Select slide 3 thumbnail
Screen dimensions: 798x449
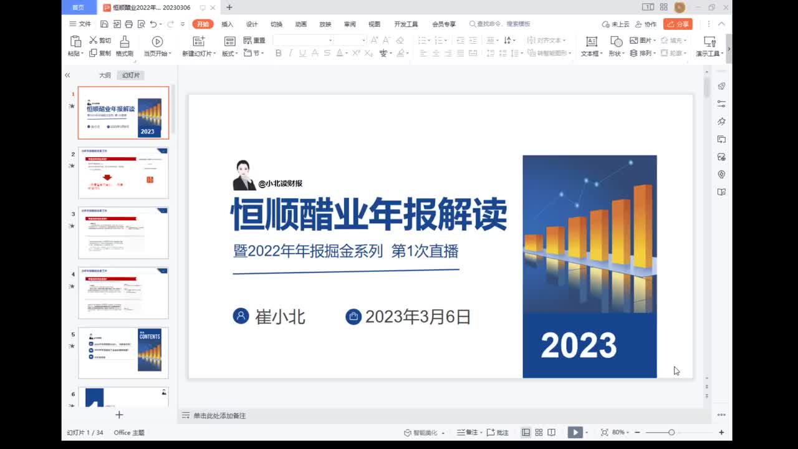pos(123,233)
